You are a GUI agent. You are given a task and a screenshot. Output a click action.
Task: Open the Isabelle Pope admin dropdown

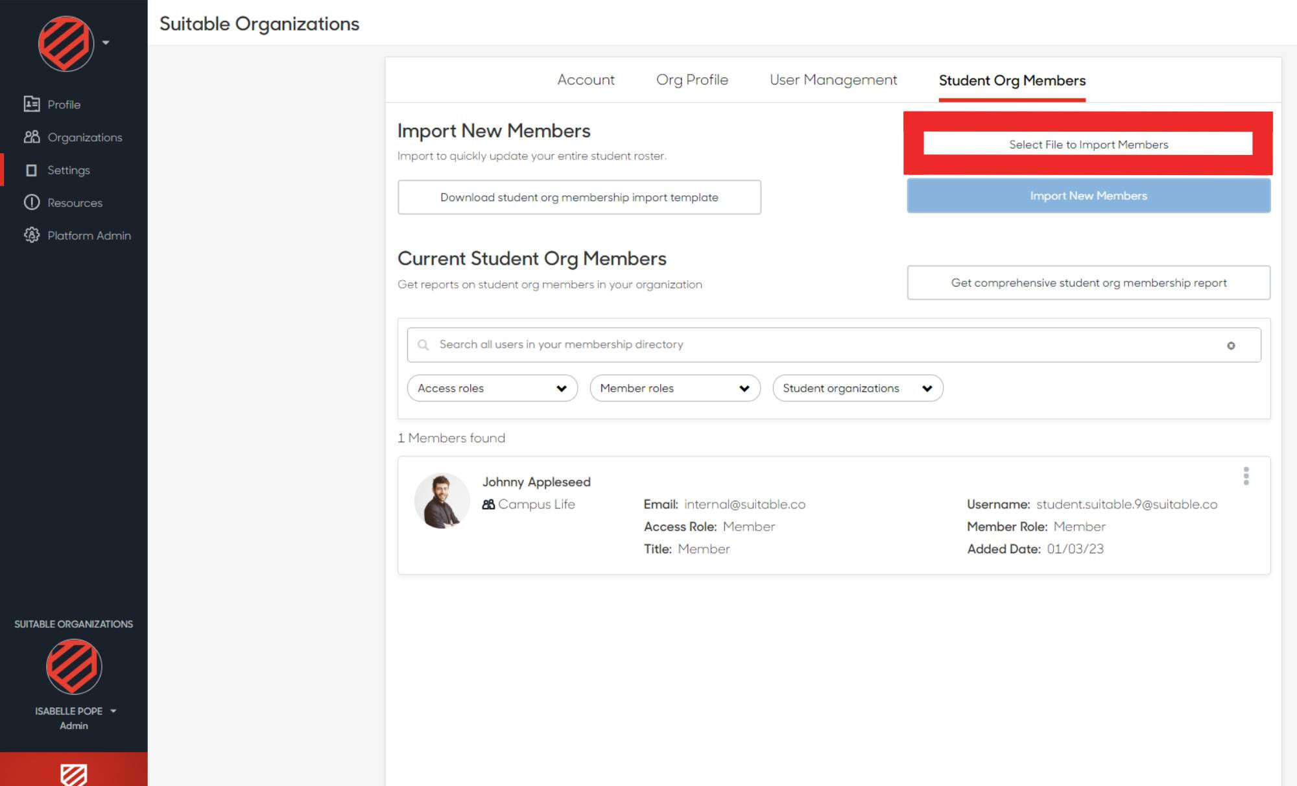(115, 711)
